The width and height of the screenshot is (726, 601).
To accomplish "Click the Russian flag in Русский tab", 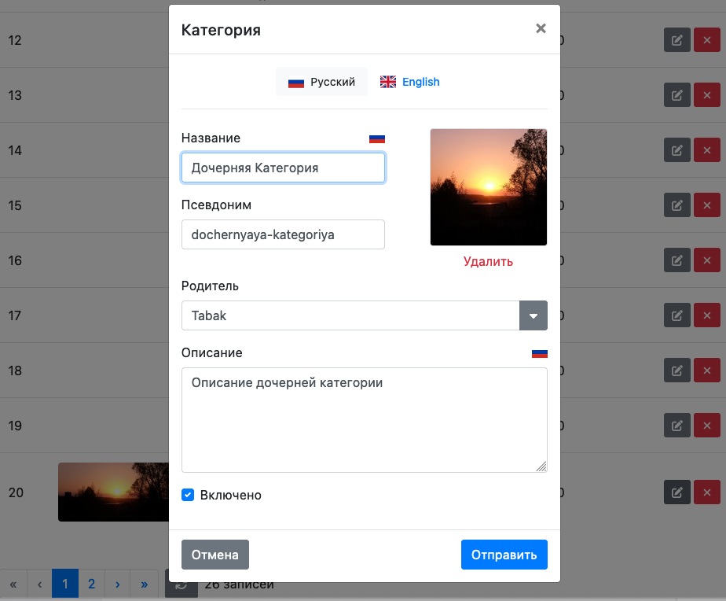I will pos(296,83).
